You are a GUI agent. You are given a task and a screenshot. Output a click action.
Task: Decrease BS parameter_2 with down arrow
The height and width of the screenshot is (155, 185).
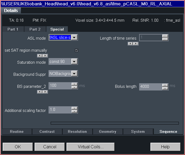(x=75, y=87)
